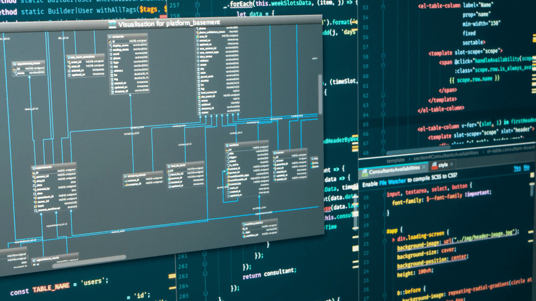Image resolution: width=536 pixels, height=301 pixels.
Task: Click the SCSS icon on style tab
Action: coord(433,166)
